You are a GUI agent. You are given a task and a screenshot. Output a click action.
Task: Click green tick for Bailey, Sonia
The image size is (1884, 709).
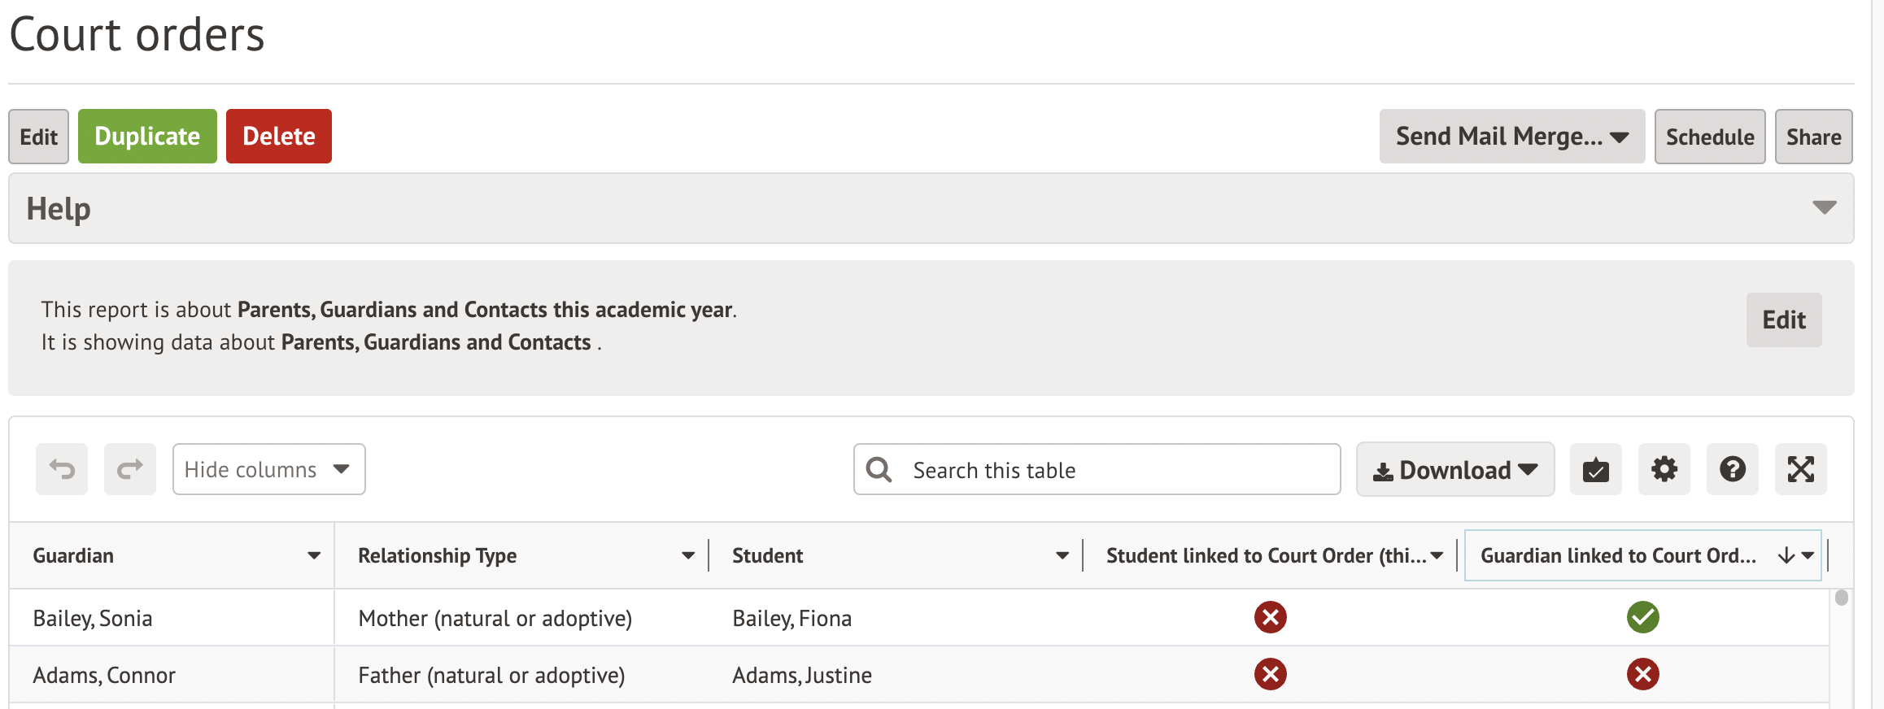click(x=1642, y=617)
